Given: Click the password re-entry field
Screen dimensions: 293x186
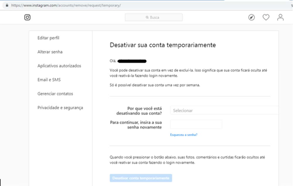Looking at the screenshot, I should (x=196, y=124).
